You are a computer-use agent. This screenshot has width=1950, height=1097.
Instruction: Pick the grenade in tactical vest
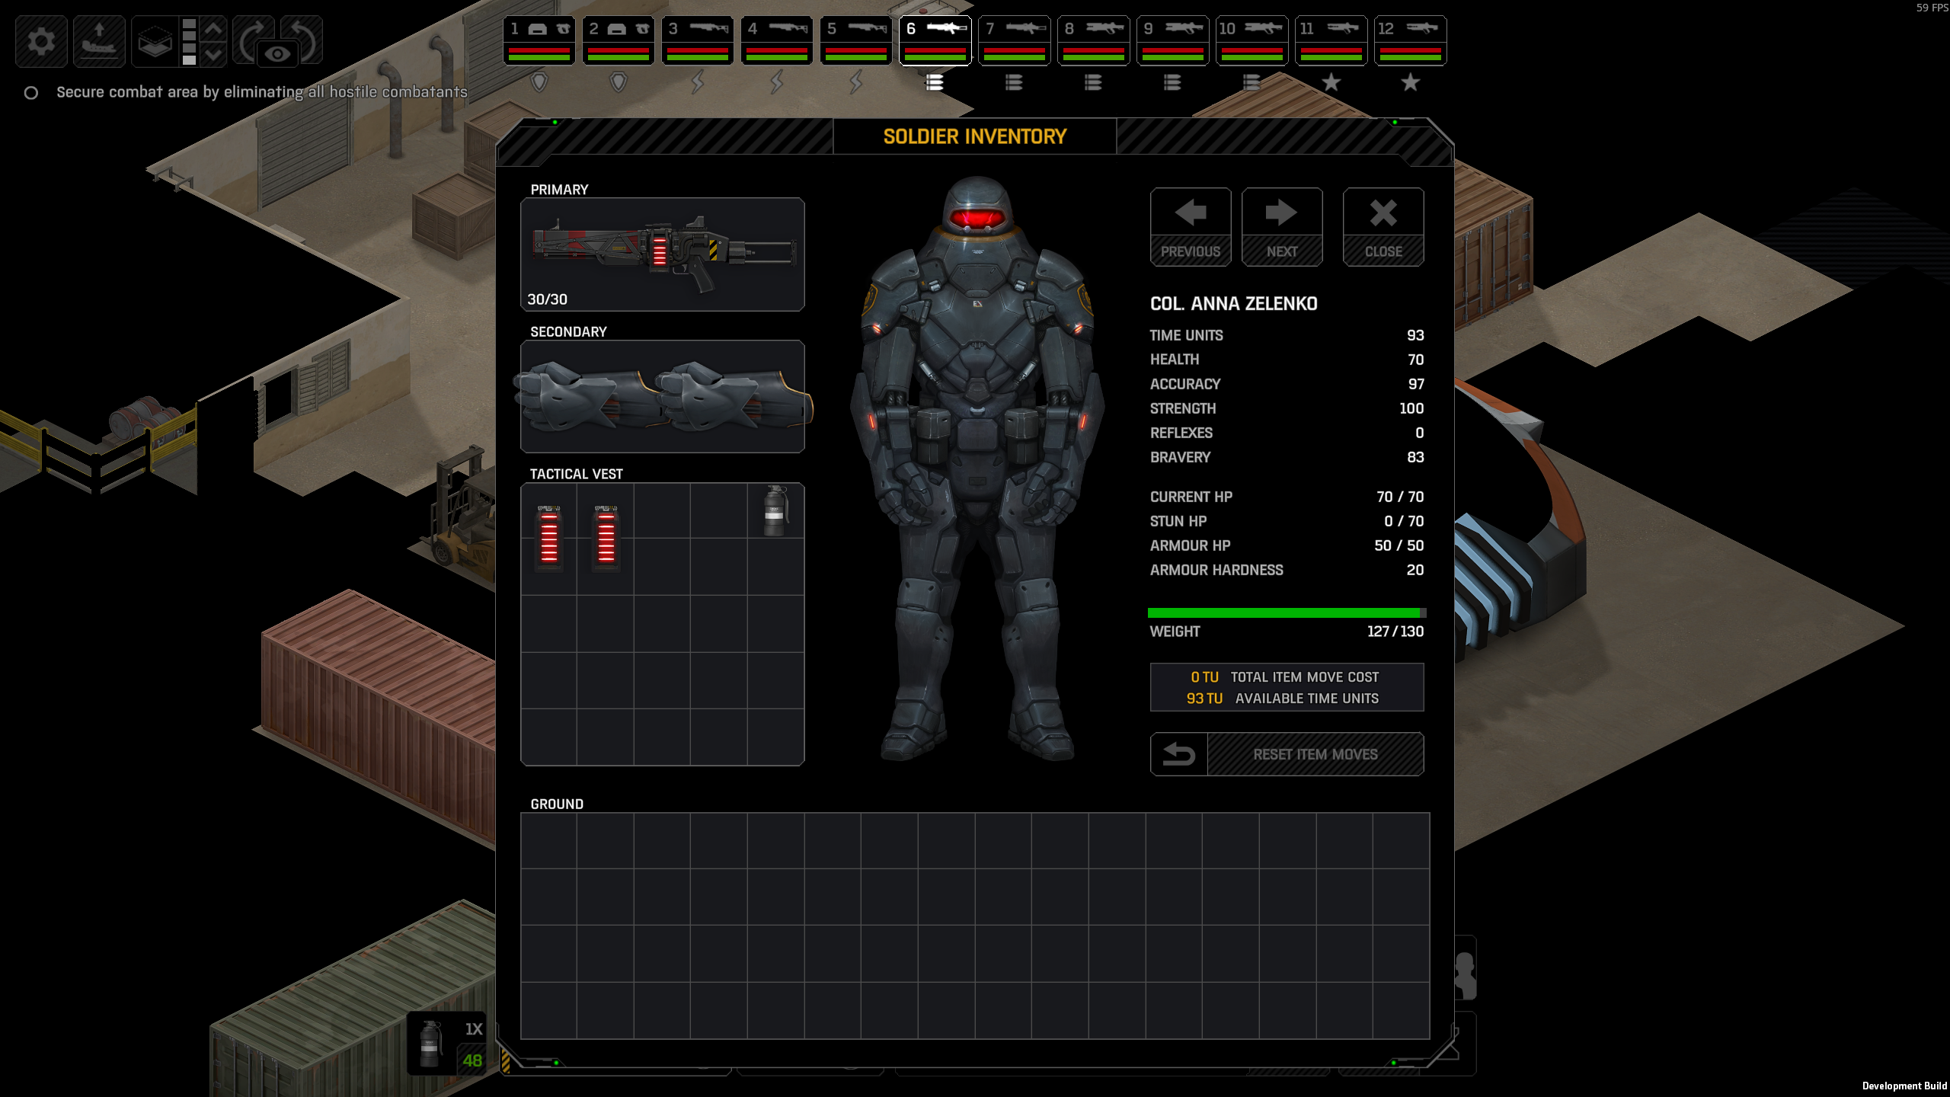coord(775,510)
